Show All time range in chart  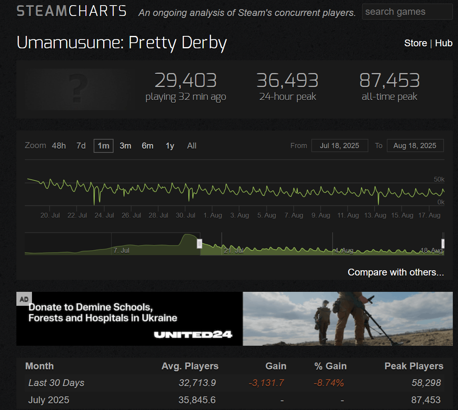[x=191, y=146]
